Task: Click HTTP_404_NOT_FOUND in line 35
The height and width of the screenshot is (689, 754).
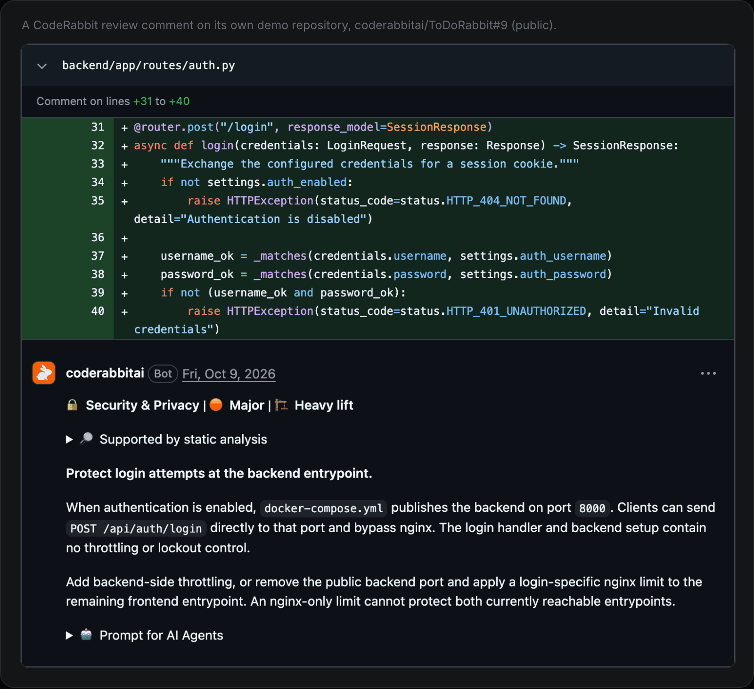Action: click(x=506, y=201)
